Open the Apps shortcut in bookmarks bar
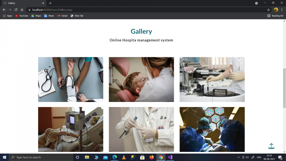Viewport: 286px width, 161px height. [x=8, y=16]
